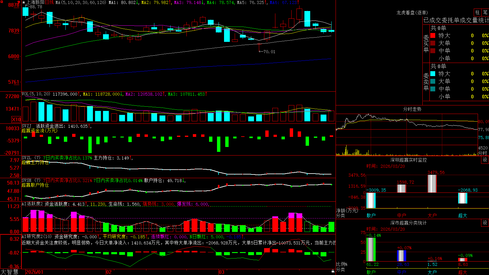Viewport: 489px width, 275px height.
Task: Open 设 settings for 深圳超赢实时监控
Action: click(485, 160)
